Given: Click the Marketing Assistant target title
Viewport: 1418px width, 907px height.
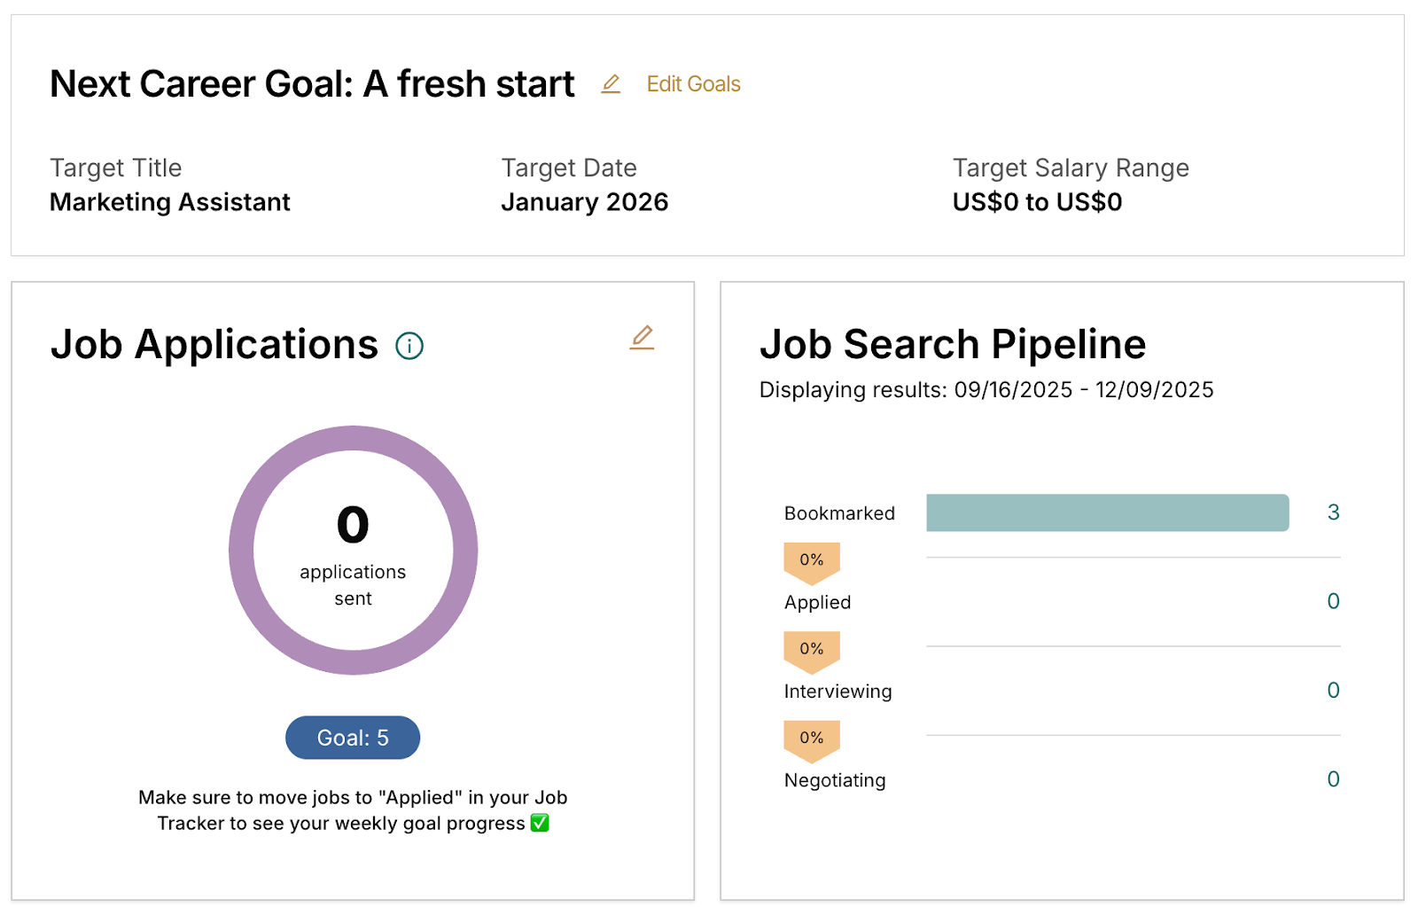Looking at the screenshot, I should tap(170, 202).
